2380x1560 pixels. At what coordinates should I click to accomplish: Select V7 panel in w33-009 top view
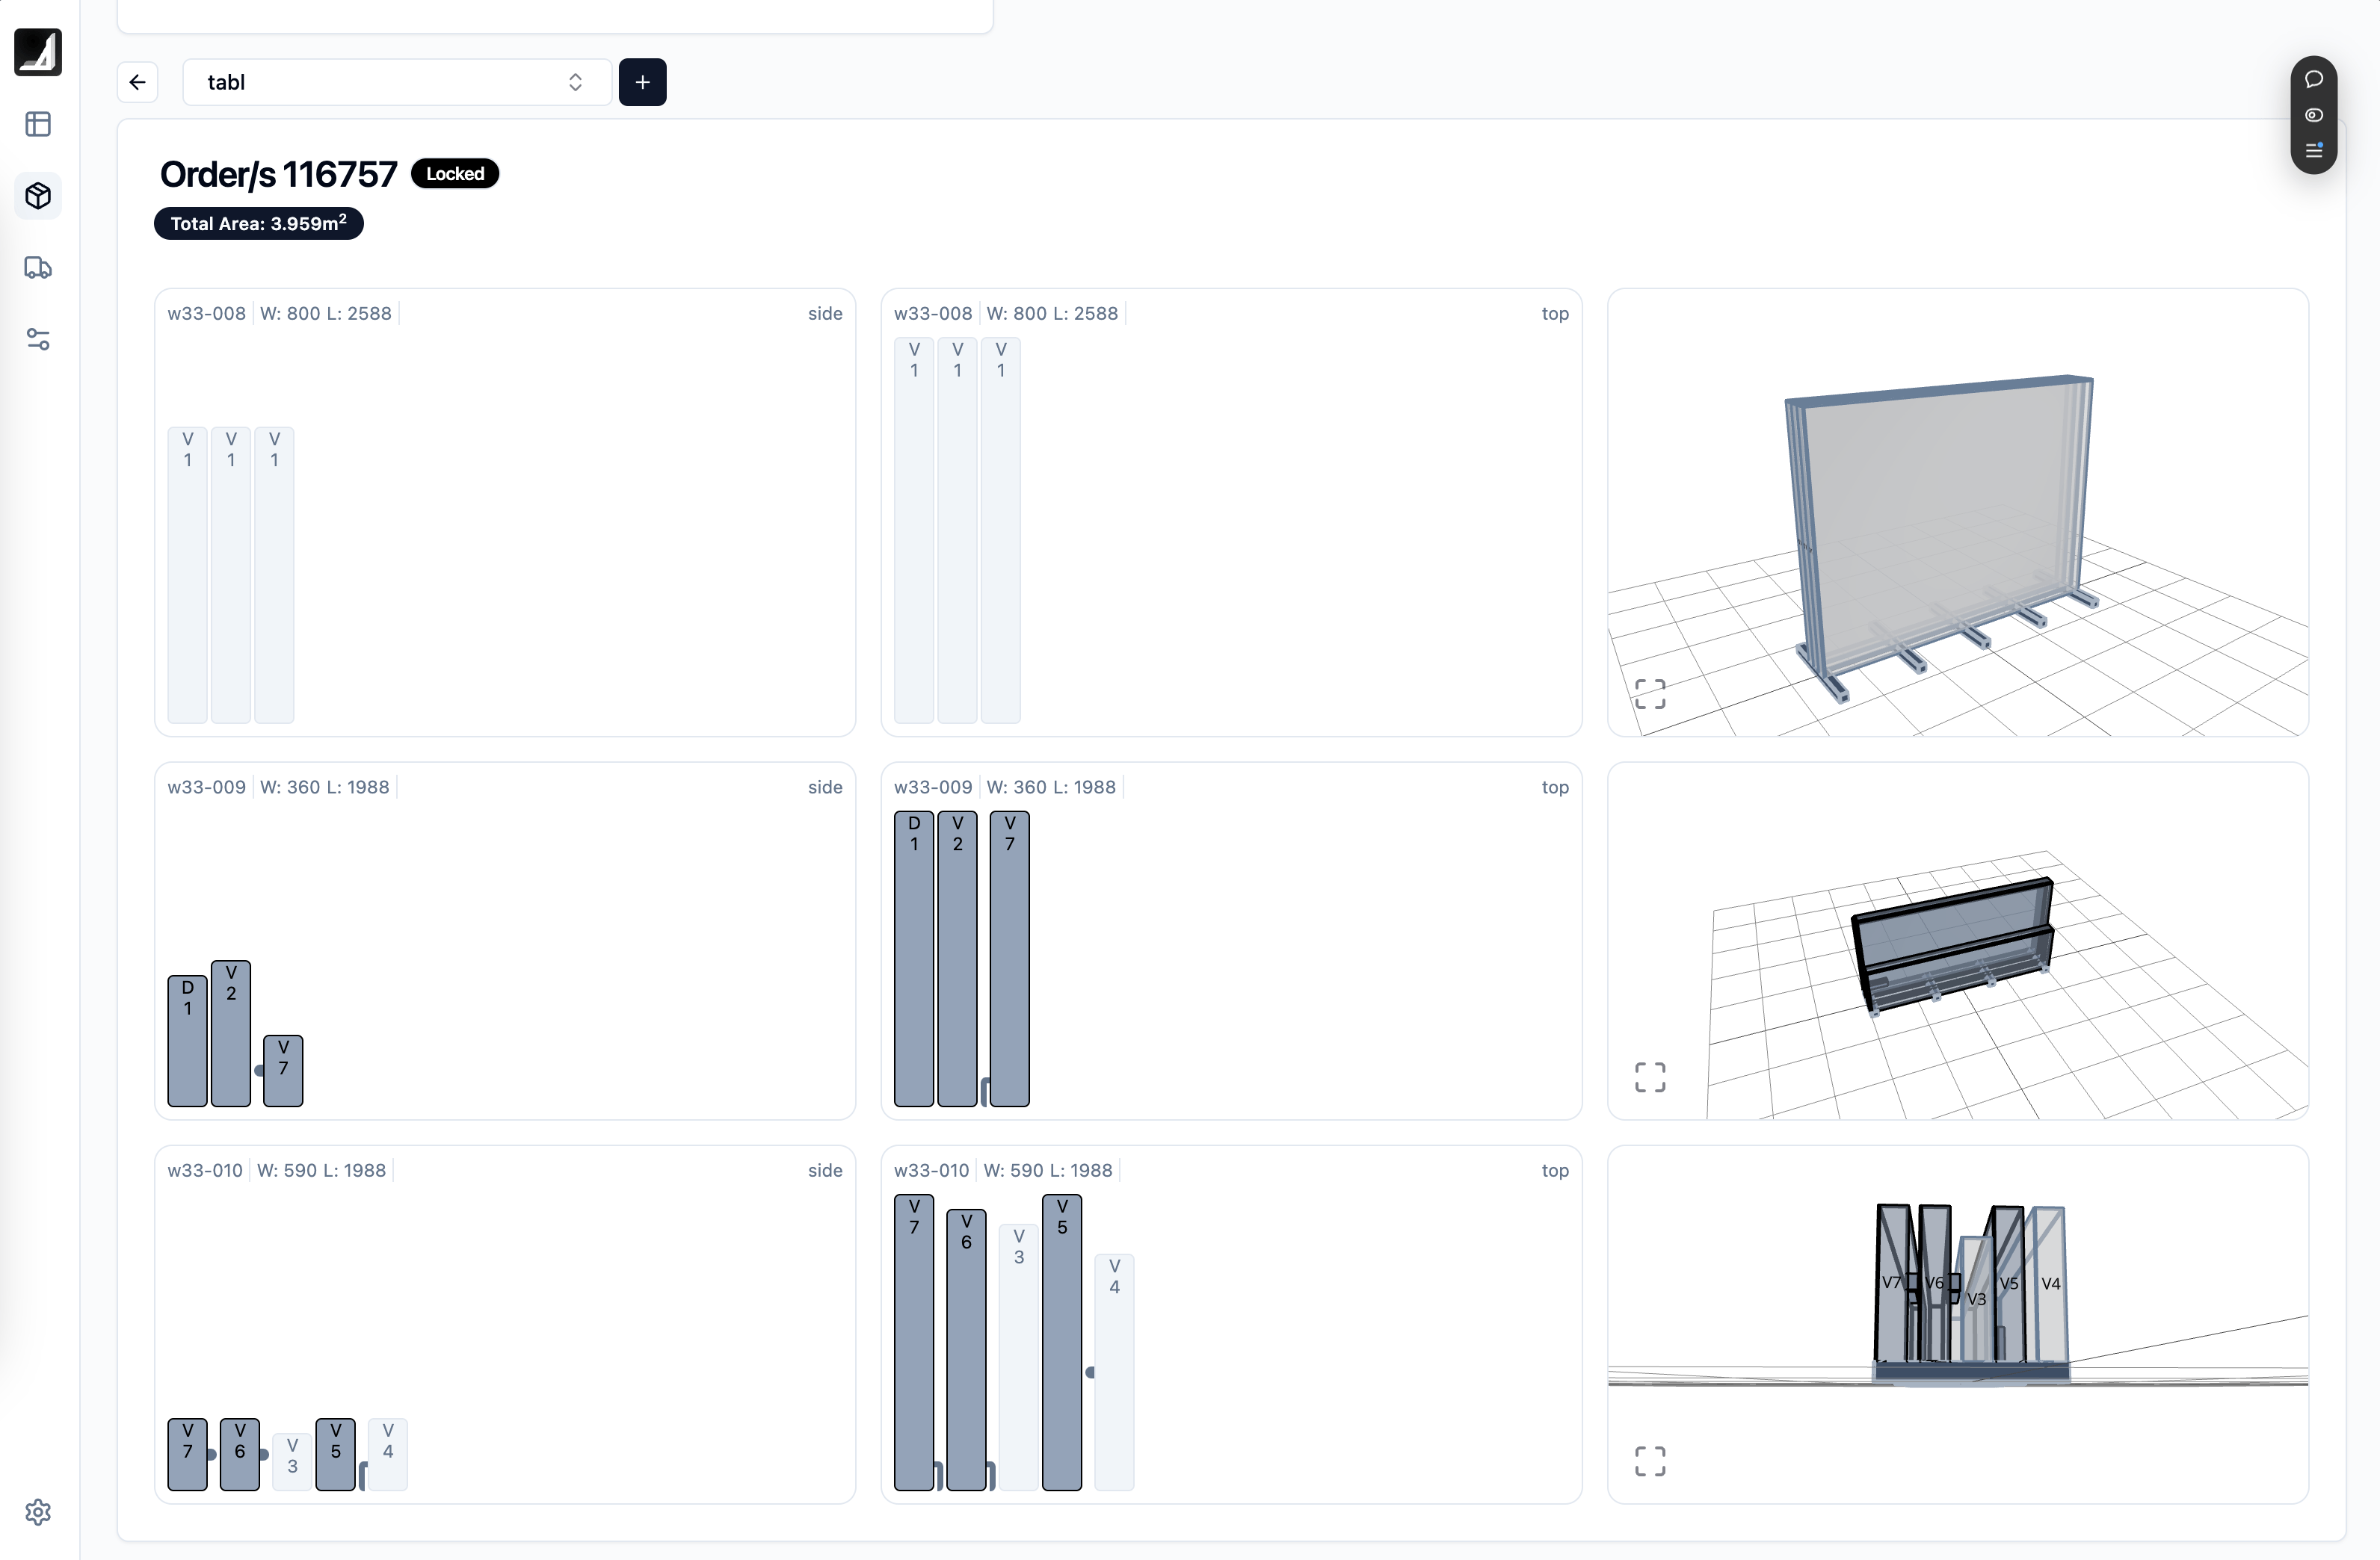pos(1010,959)
